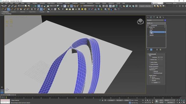
Task: Select the Vertex sub-object level
Action: [151, 29]
